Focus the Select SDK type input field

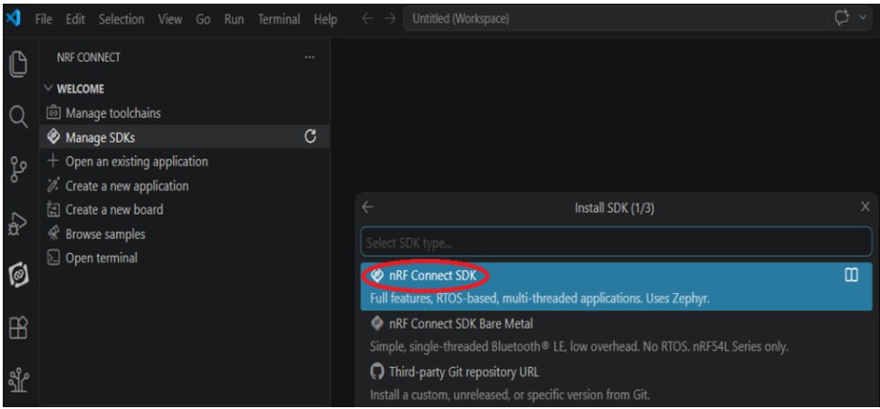pos(616,242)
